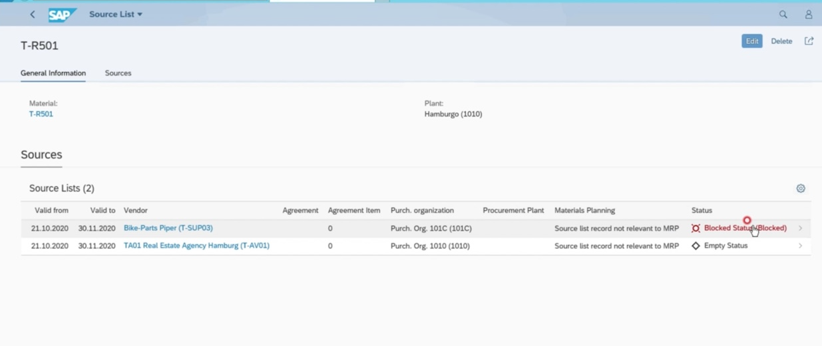The width and height of the screenshot is (822, 346).
Task: Click the Edit button
Action: tap(752, 41)
